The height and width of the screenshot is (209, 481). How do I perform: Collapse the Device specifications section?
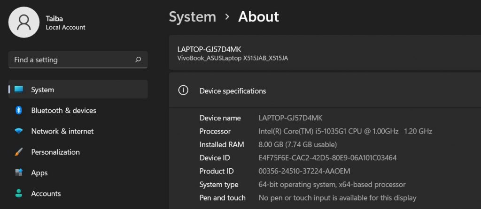324,91
